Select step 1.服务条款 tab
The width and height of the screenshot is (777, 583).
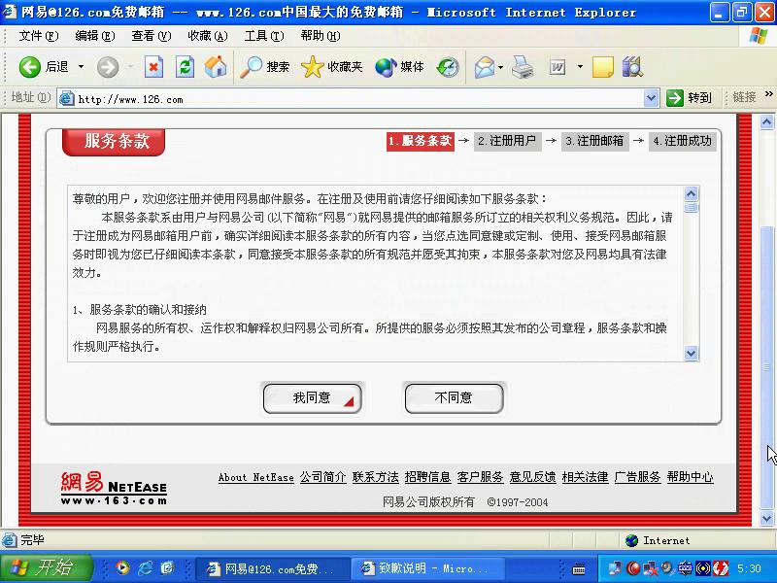coord(421,141)
